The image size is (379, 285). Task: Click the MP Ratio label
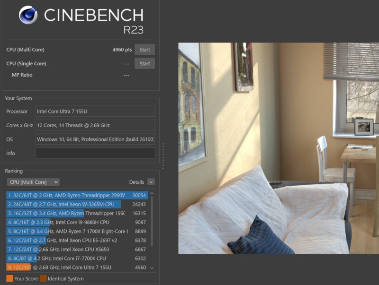coord(22,75)
